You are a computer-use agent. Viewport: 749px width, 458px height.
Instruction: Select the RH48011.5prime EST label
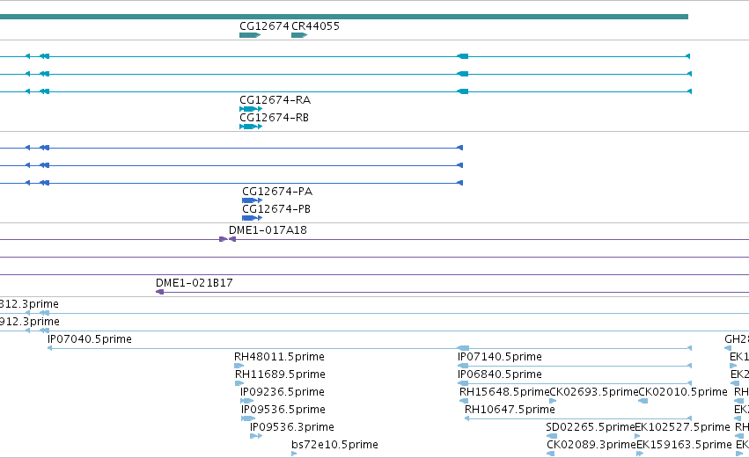279,357
